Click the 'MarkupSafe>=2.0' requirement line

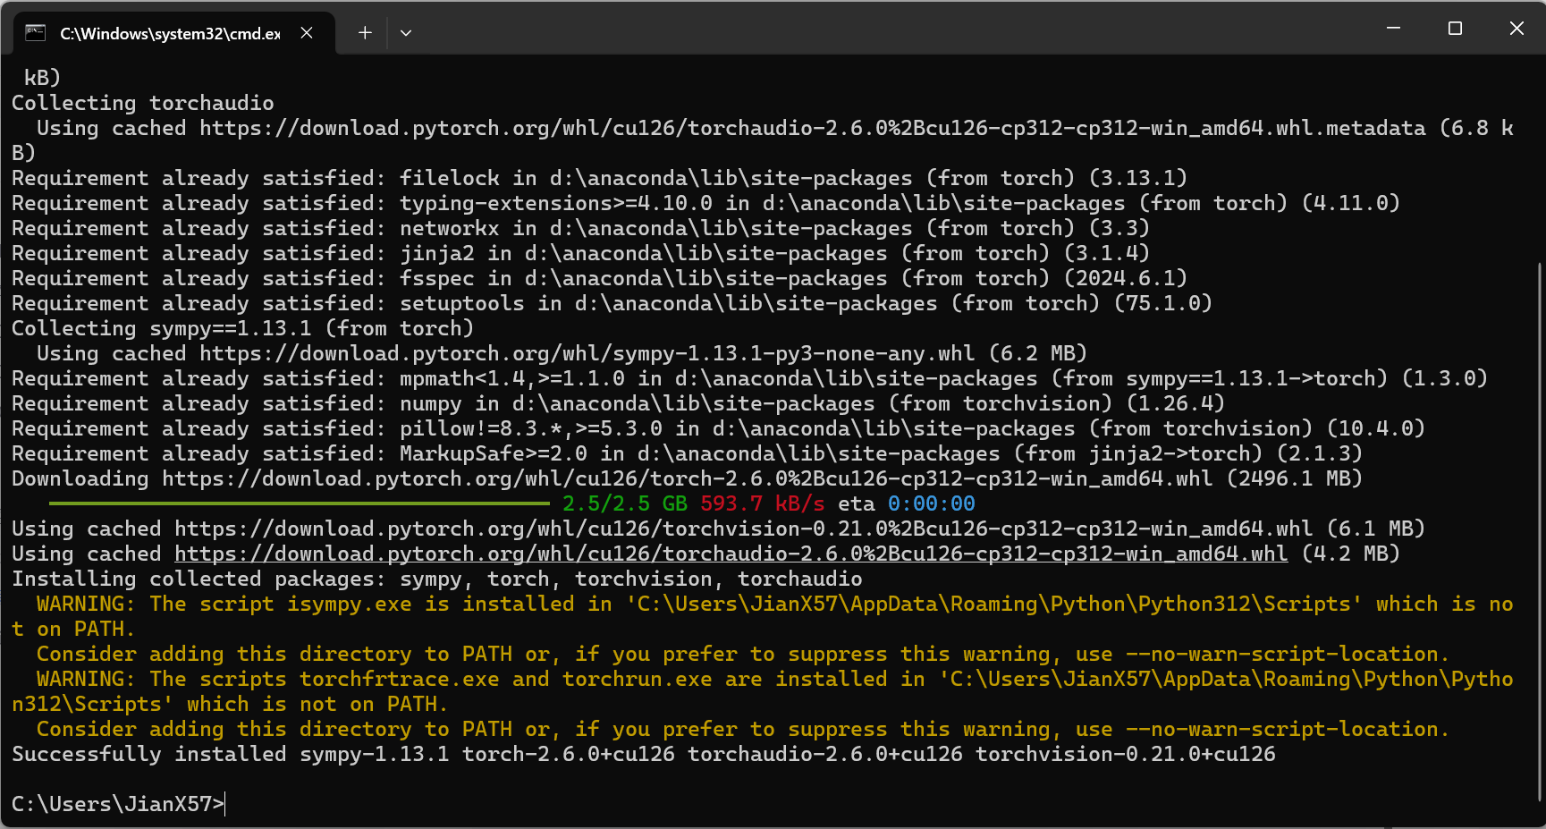coord(687,453)
